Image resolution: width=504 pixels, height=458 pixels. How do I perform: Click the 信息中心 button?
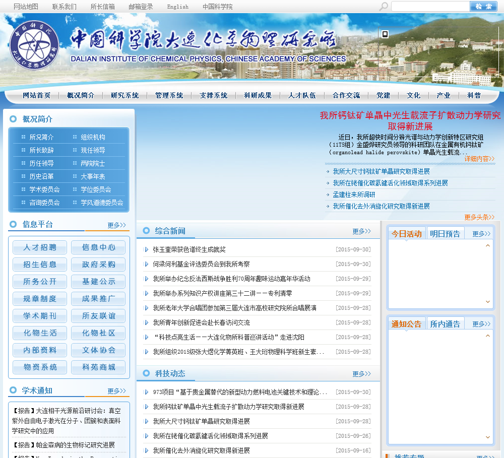tap(98, 247)
